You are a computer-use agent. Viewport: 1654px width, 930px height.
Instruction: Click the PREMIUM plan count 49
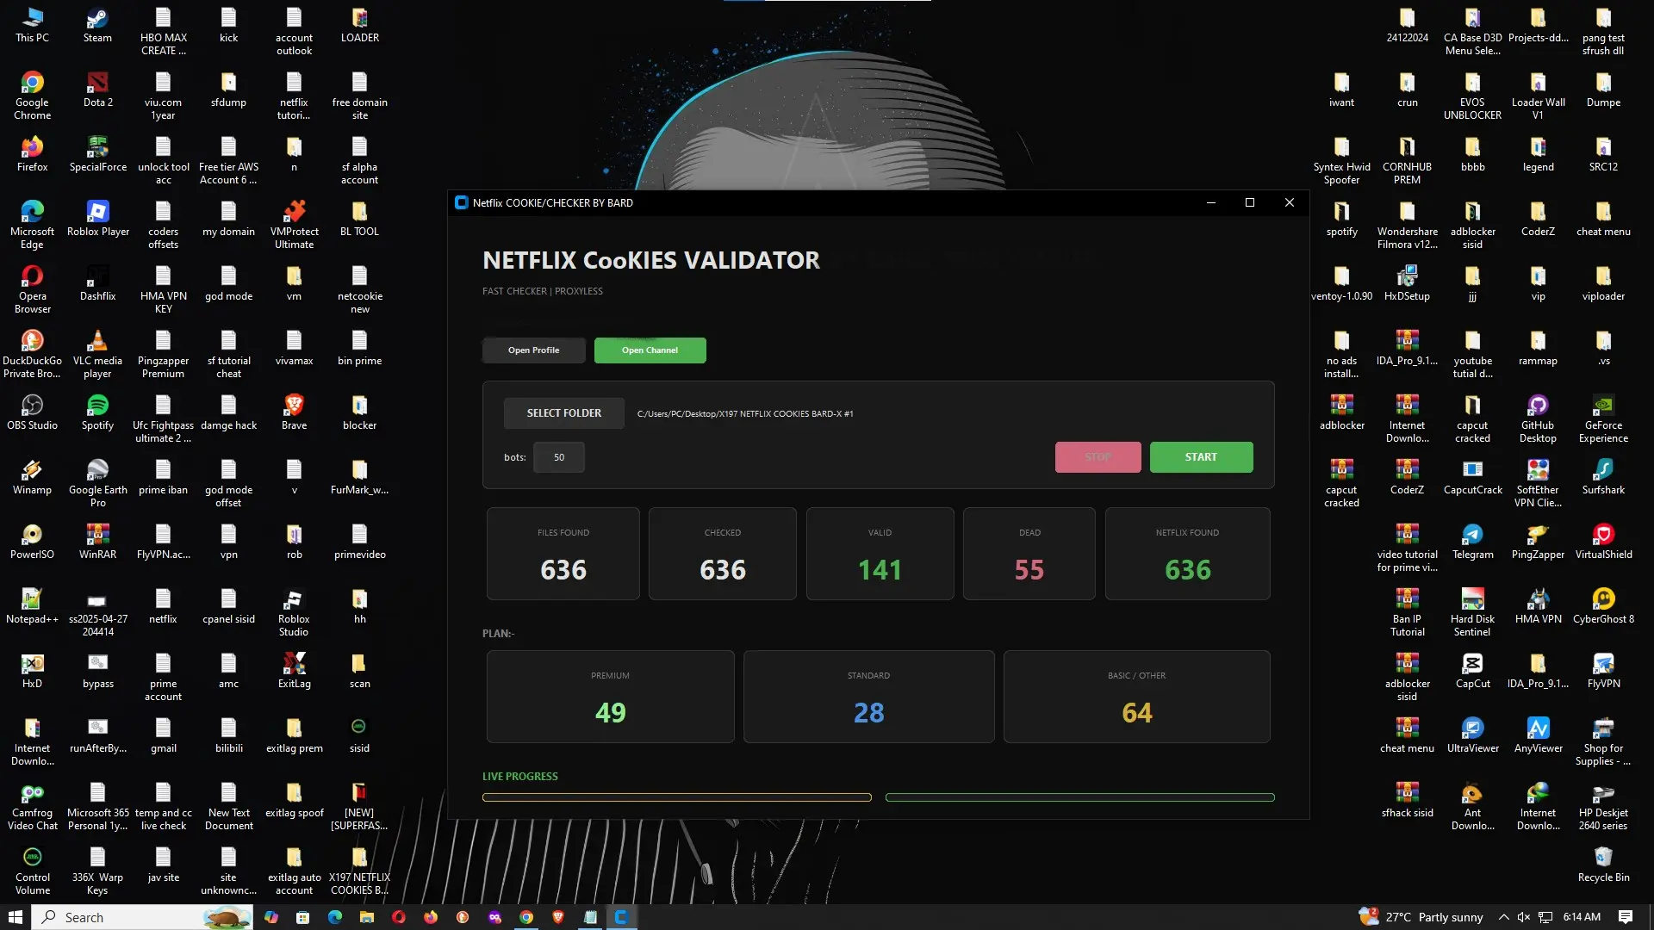tap(610, 713)
